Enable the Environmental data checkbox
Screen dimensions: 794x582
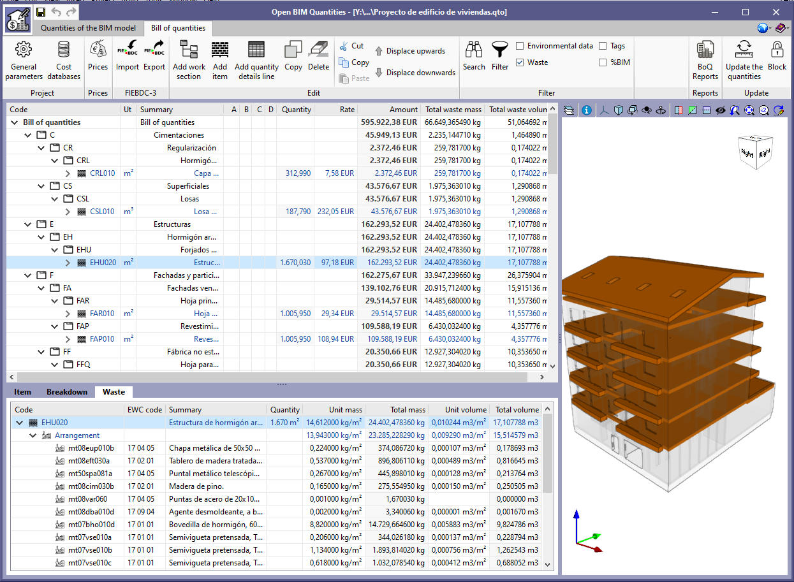(x=520, y=46)
